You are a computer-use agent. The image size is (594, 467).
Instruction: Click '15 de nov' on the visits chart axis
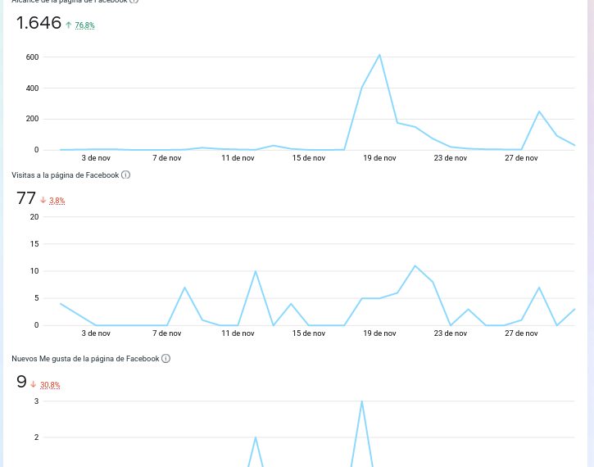click(309, 333)
